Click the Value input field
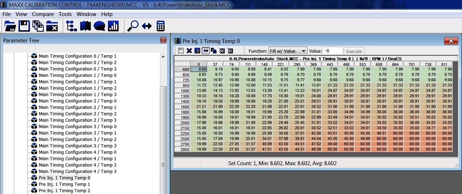Image resolution: width=462 pixels, height=194 pixels. [333, 51]
